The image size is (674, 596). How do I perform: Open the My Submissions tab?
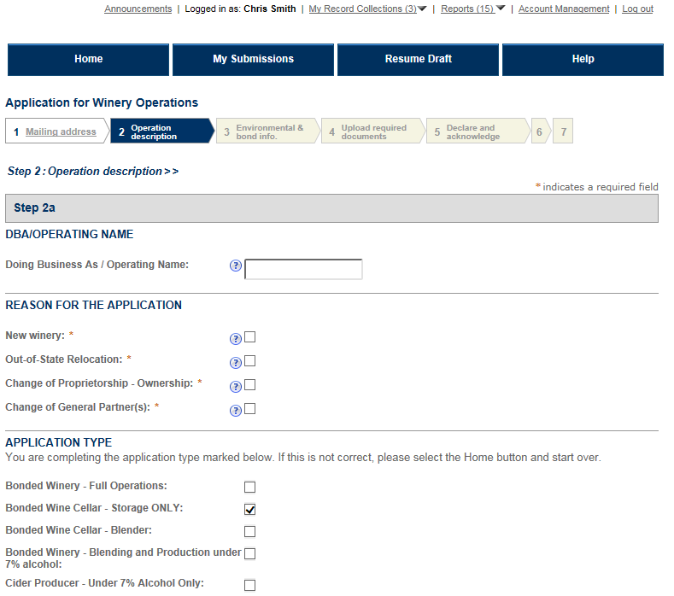253,60
